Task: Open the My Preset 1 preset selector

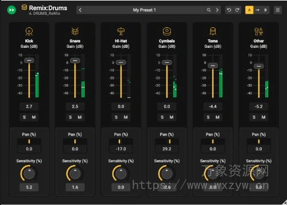Action: [x=144, y=10]
